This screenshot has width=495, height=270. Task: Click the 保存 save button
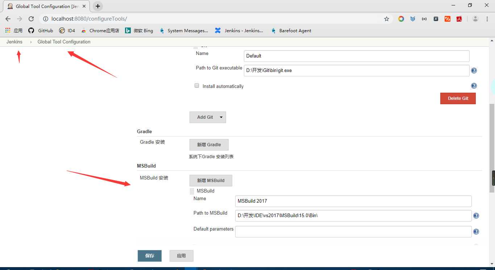coord(150,256)
